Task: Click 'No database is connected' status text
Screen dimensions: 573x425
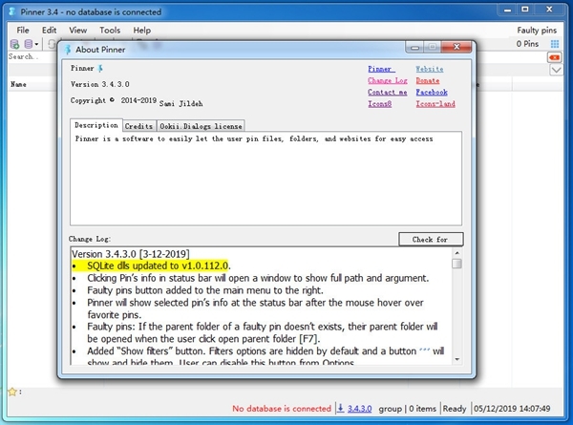Action: (x=282, y=409)
